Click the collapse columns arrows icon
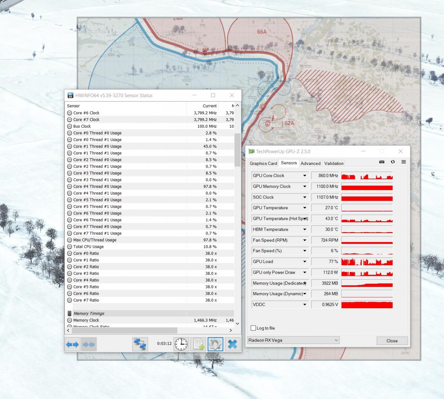The image size is (444, 399). pyautogui.click(x=89, y=344)
